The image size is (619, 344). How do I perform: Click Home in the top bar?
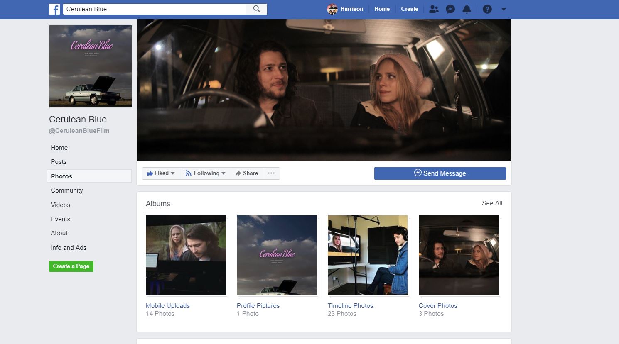click(382, 9)
